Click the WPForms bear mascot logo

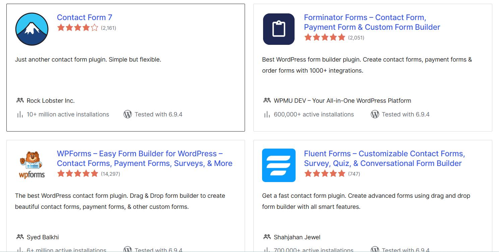(x=32, y=165)
